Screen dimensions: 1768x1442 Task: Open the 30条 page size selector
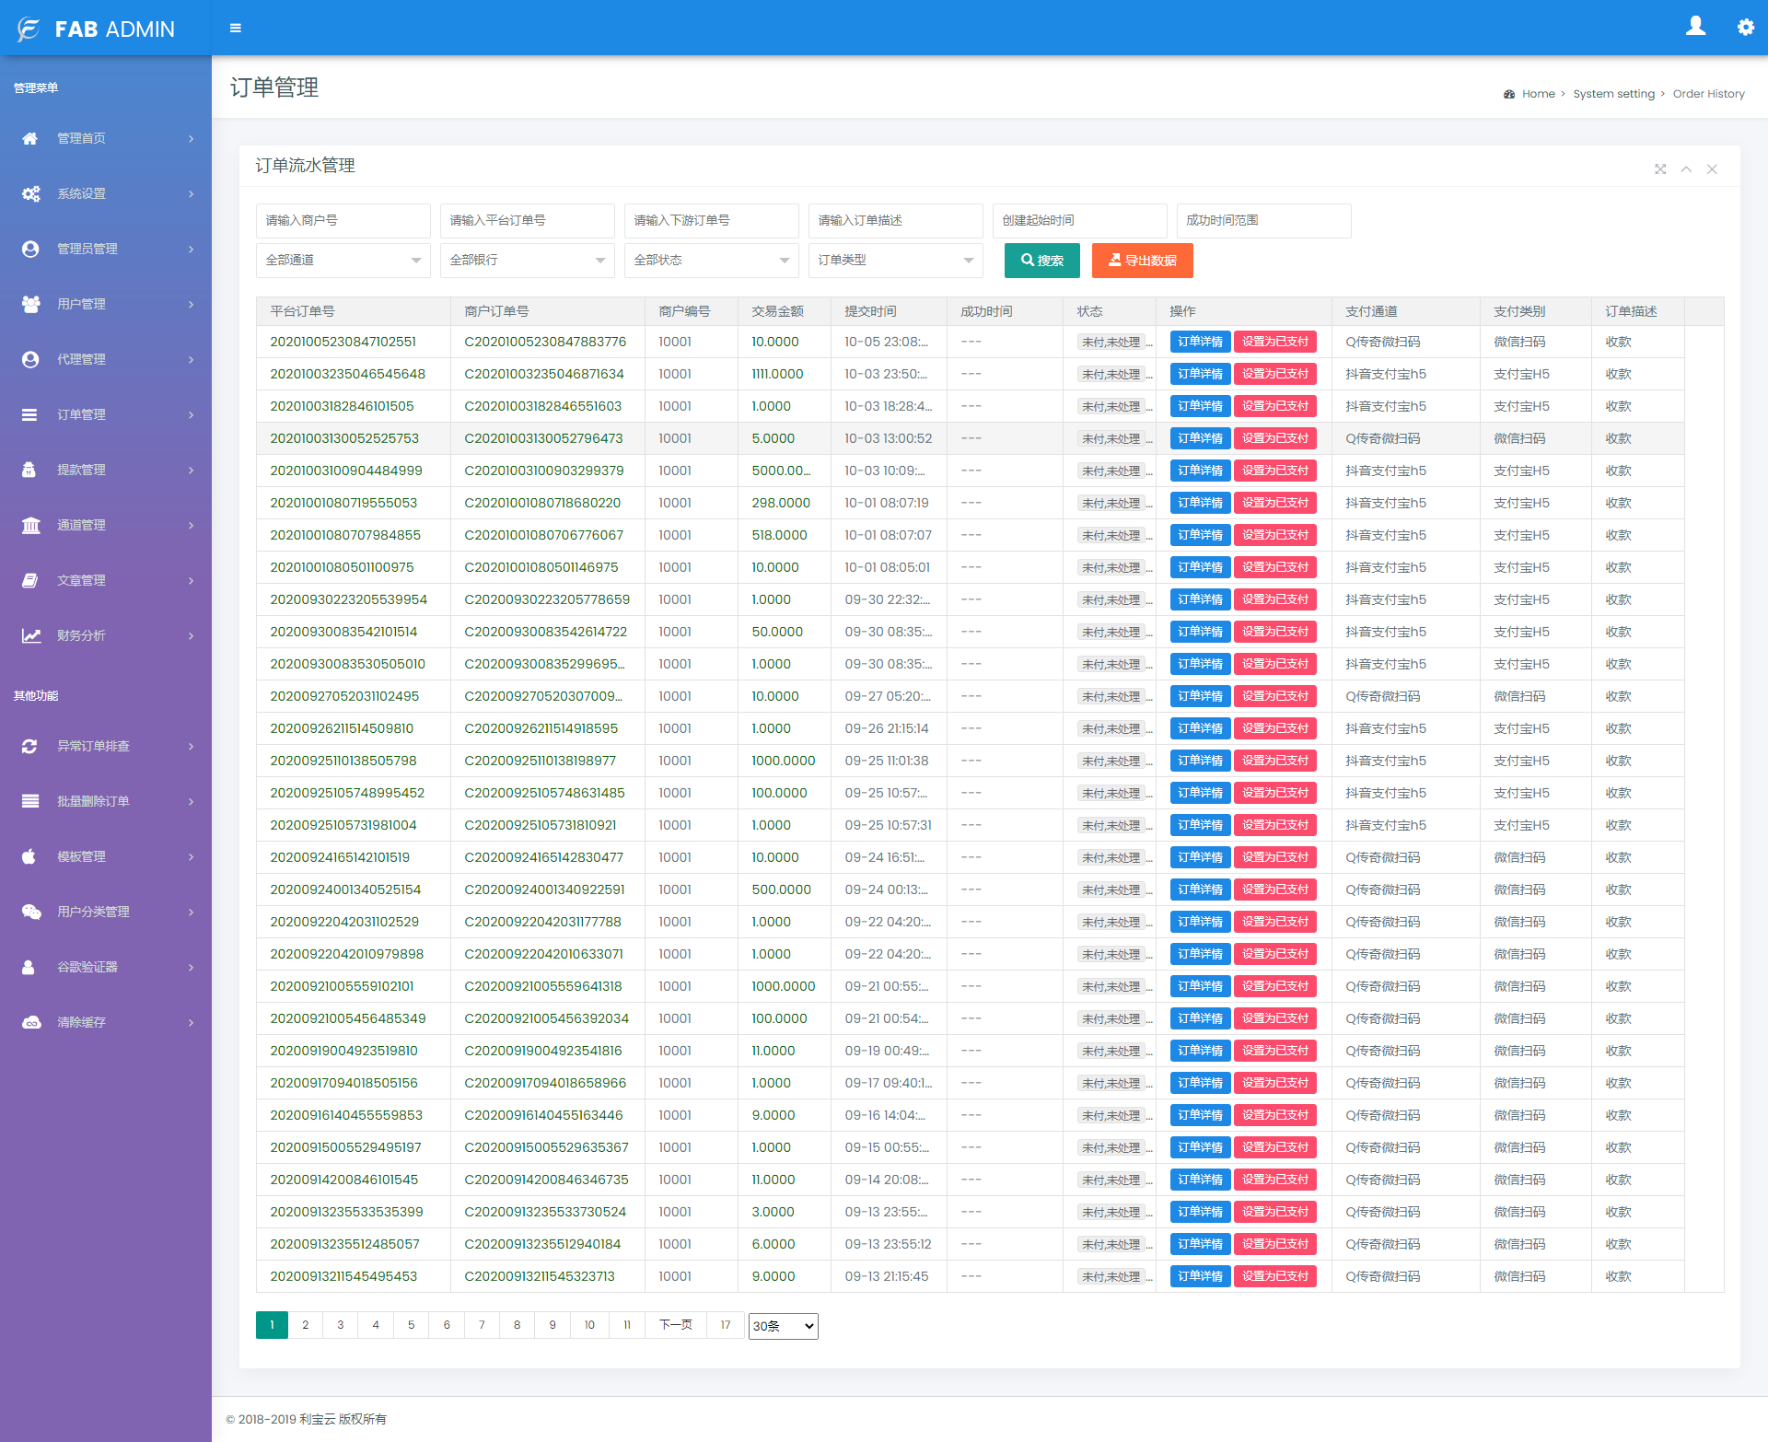(x=783, y=1326)
